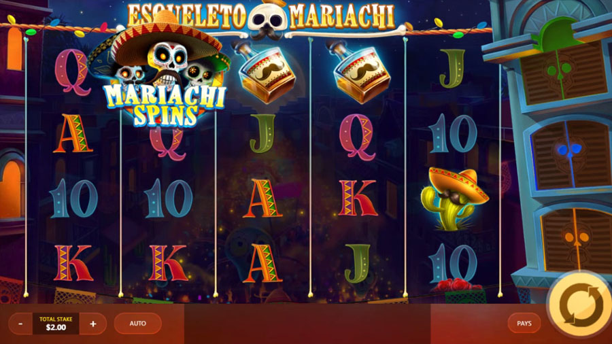Click the orange skull window shutter
612x344 pixels.
tap(575, 239)
